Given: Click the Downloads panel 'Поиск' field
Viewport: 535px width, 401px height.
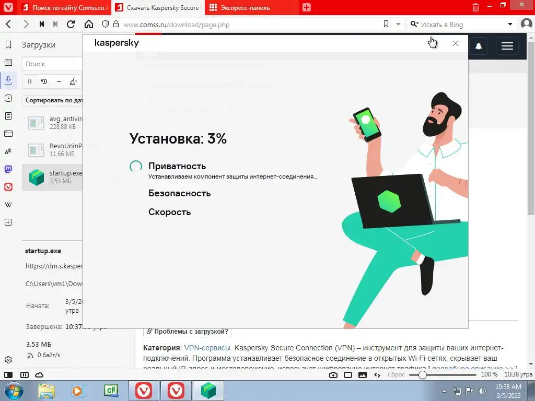Looking at the screenshot, I should coord(52,64).
